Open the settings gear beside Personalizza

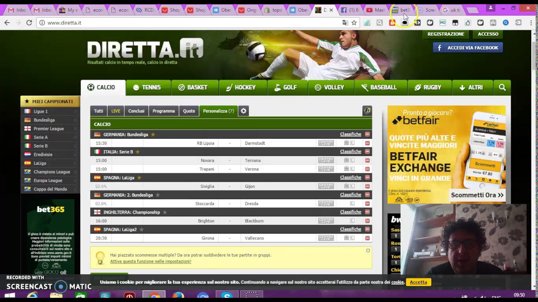point(243,111)
